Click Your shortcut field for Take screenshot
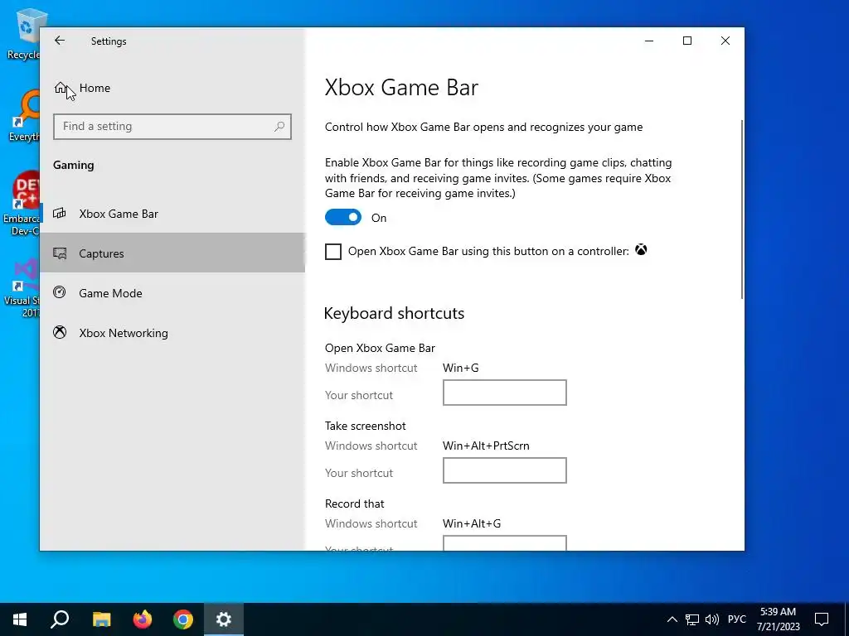Screen dimensions: 849x636 [505, 470]
